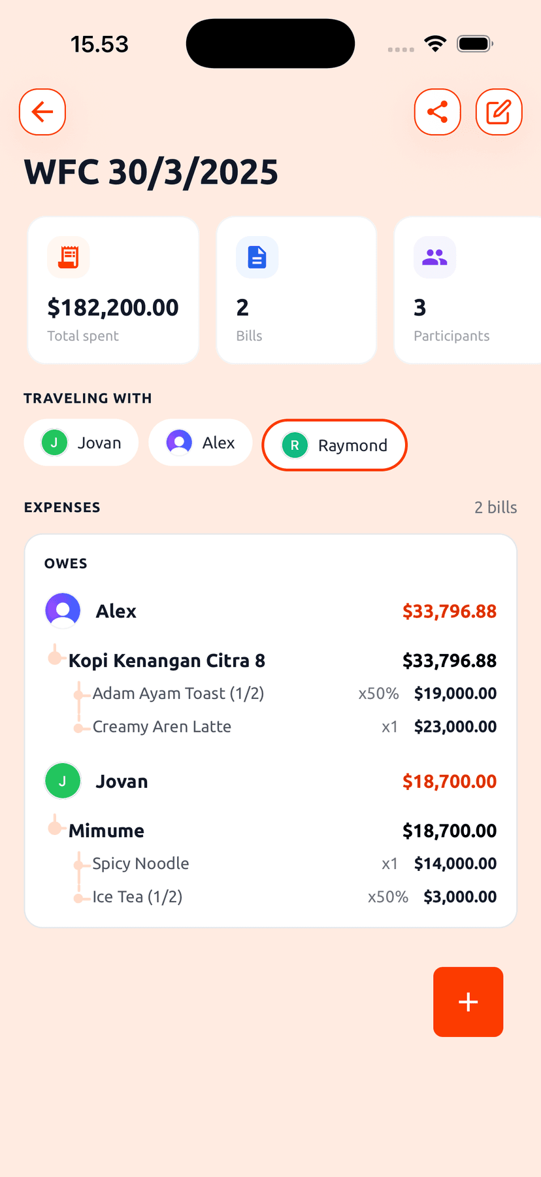The image size is (541, 1177).
Task: Click the people icon on Participants card
Action: point(434,257)
